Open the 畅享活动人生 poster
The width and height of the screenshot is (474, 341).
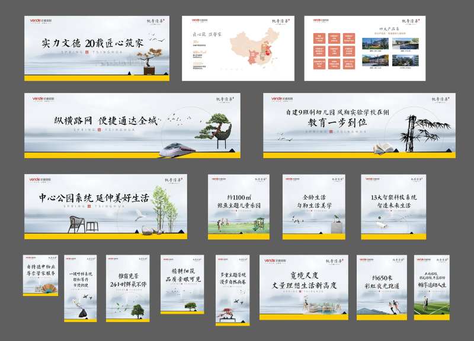coord(432,288)
